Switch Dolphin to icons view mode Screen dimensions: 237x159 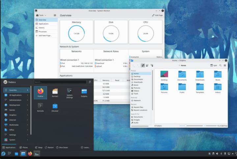click(143, 65)
